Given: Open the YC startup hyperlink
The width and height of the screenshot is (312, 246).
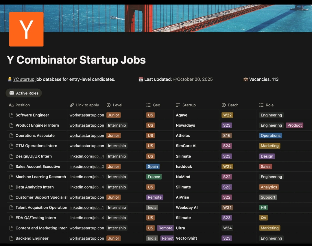Looking at the screenshot, I should coord(24,79).
